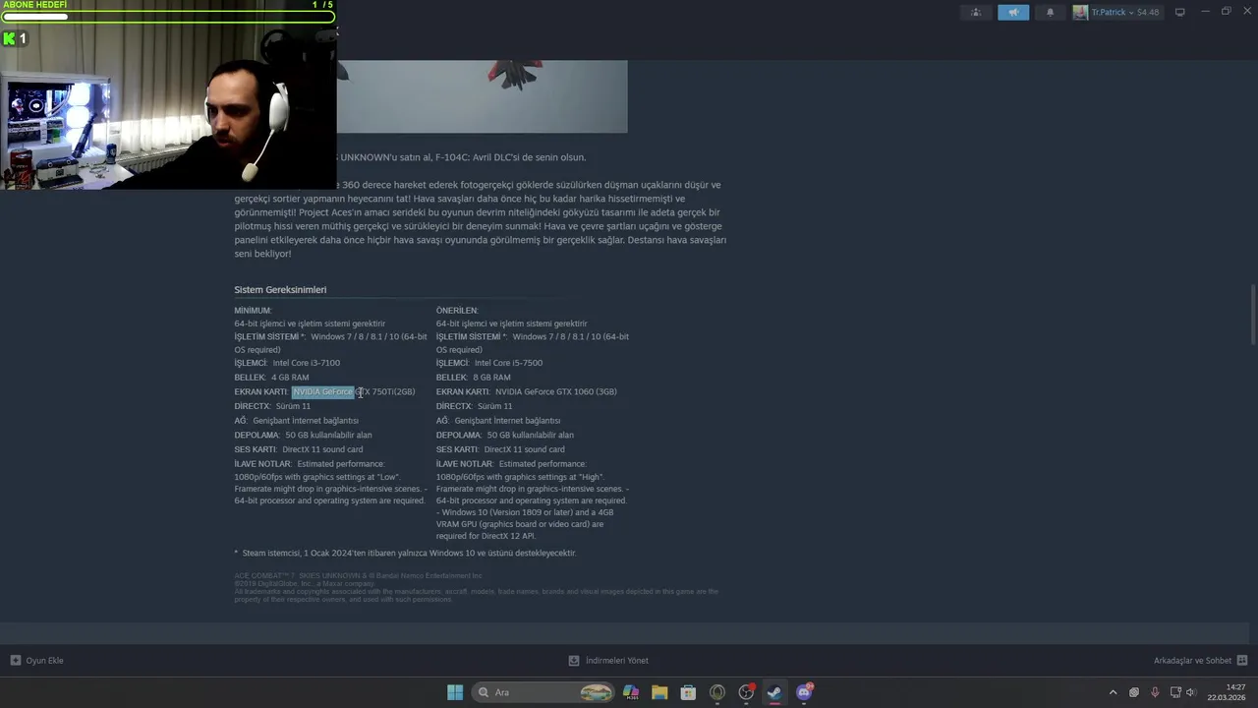The image size is (1258, 708).
Task: Click the microphone tray icon
Action: tap(1155, 692)
